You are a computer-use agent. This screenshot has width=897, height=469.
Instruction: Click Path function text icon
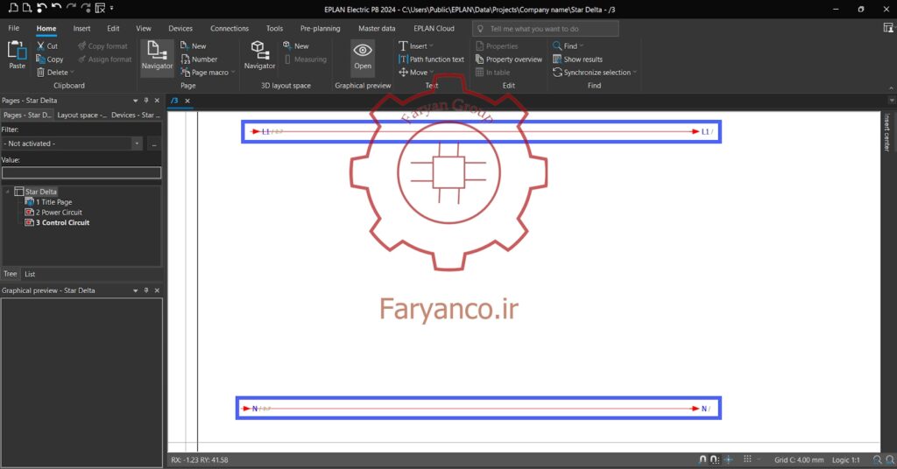[x=403, y=59]
